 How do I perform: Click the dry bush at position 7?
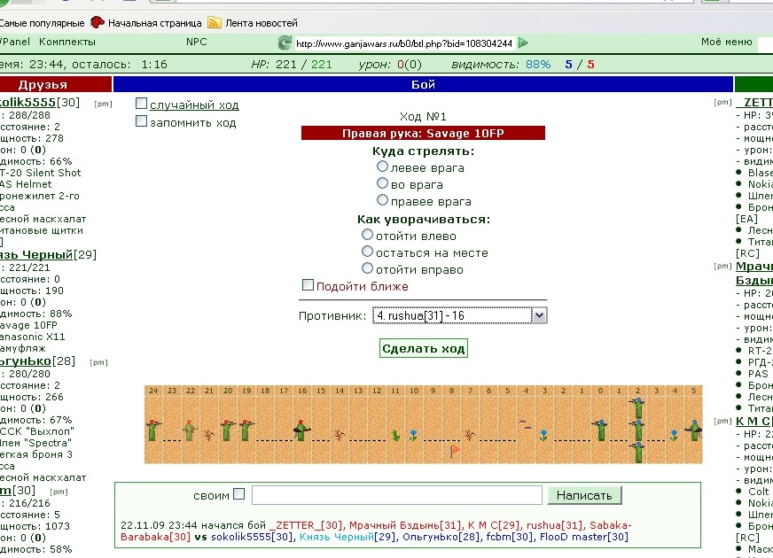point(469,435)
